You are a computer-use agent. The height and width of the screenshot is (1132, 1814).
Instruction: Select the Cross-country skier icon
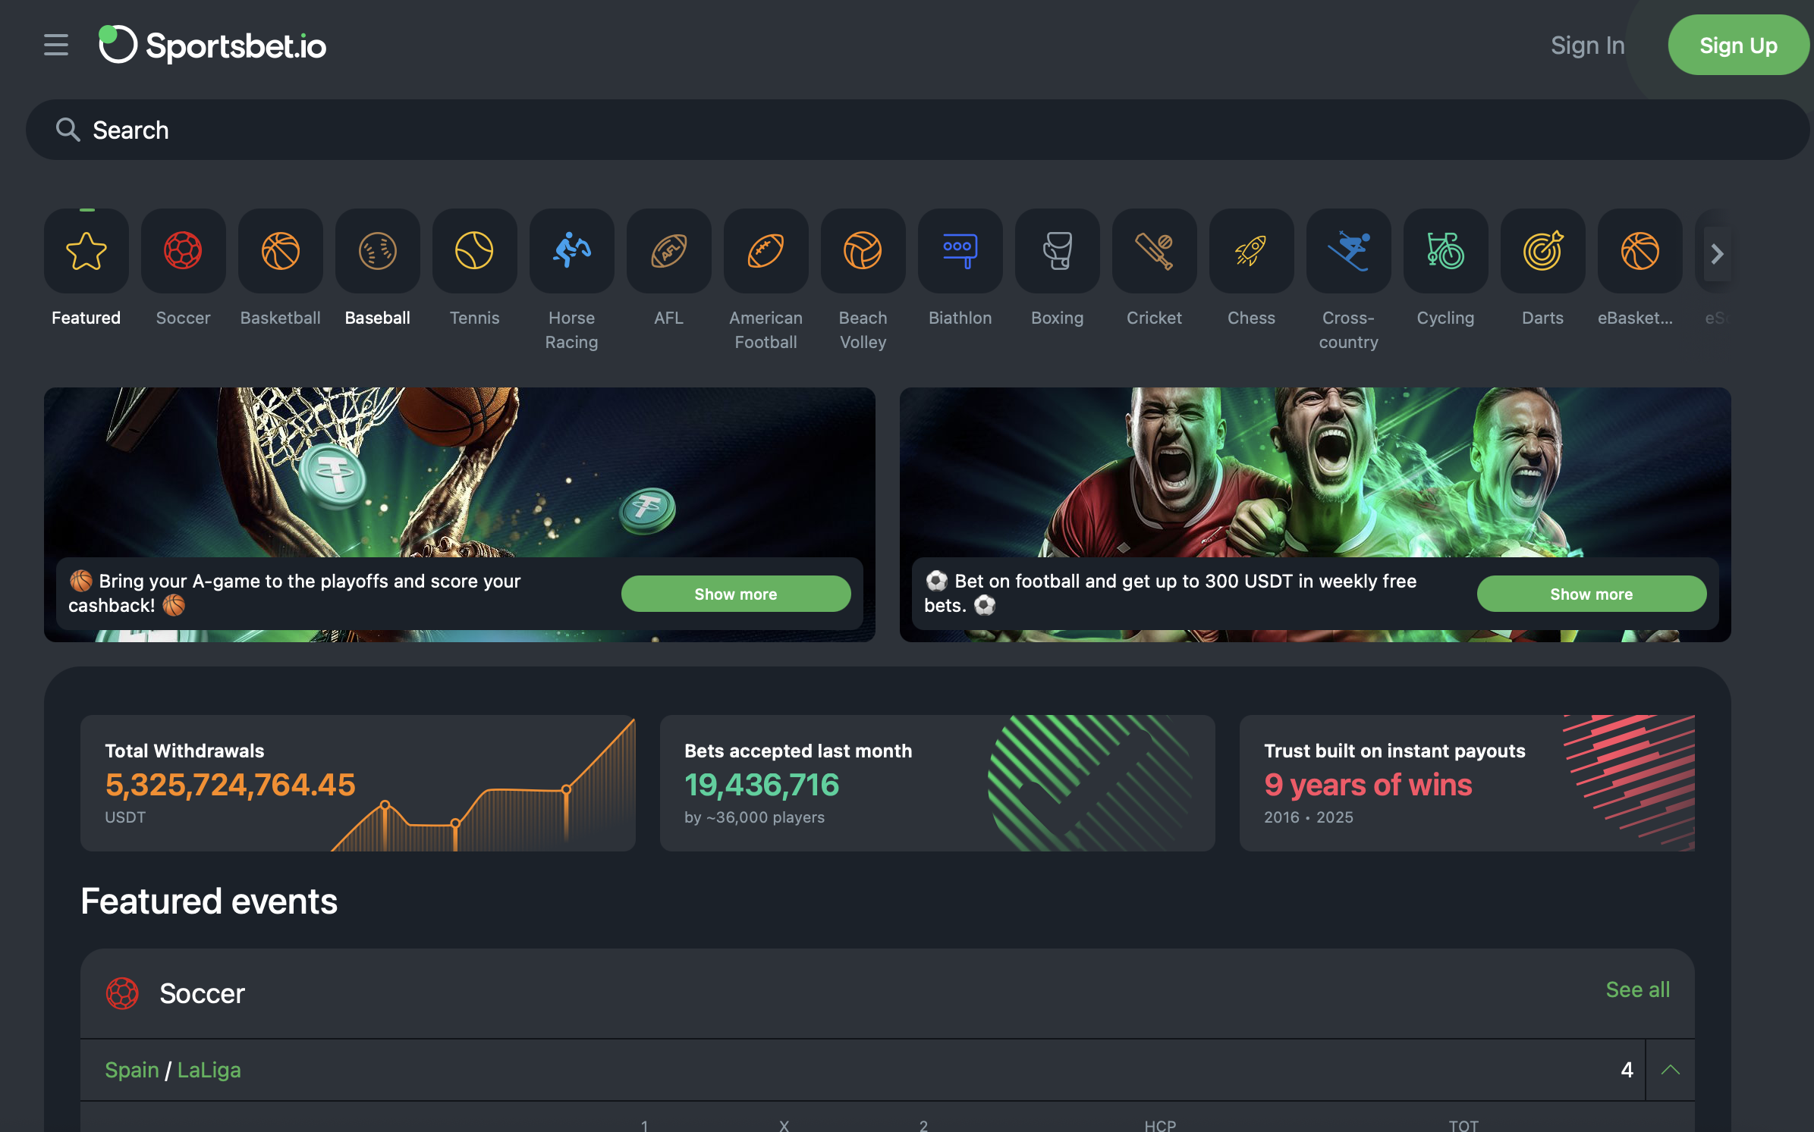coord(1349,251)
